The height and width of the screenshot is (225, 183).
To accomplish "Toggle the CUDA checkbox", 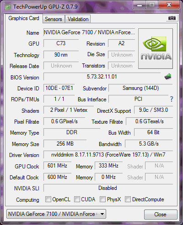I will point(77,199).
